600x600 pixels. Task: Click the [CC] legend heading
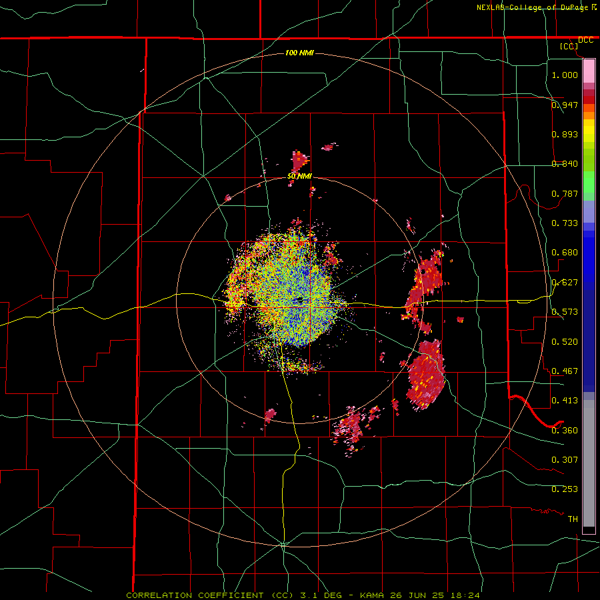click(x=569, y=46)
